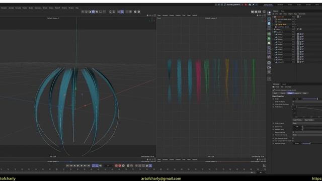
Task: Switch to the Takes tab
Action: pyautogui.click(x=283, y=11)
